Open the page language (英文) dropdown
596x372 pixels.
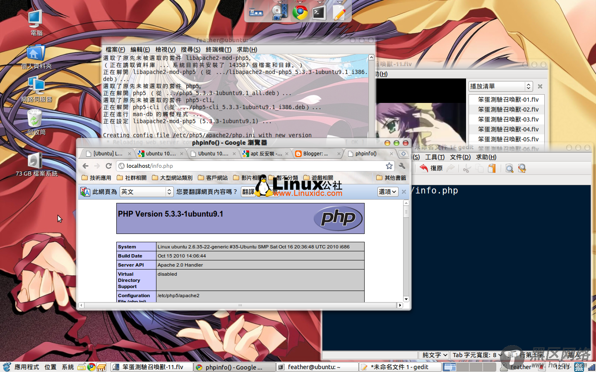tap(146, 192)
